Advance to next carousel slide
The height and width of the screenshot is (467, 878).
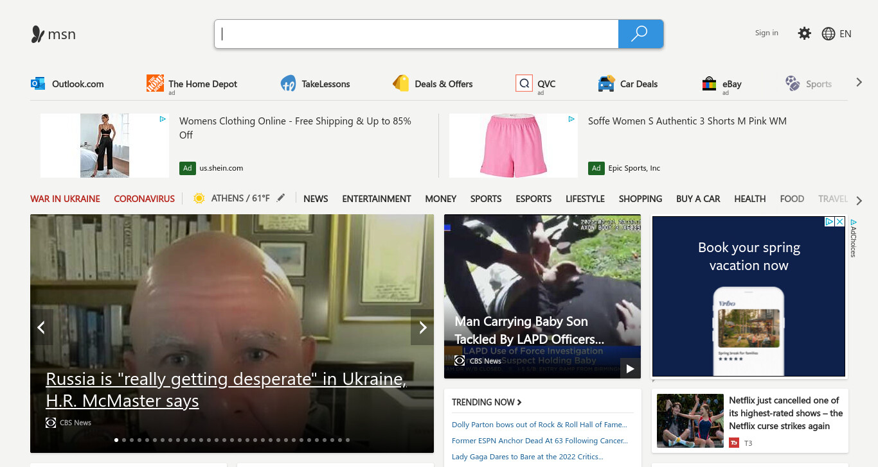tap(423, 328)
